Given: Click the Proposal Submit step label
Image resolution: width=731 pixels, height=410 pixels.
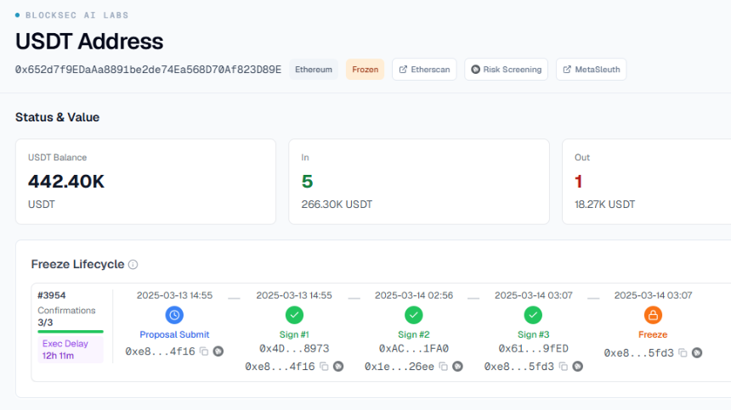Looking at the screenshot, I should tap(174, 334).
